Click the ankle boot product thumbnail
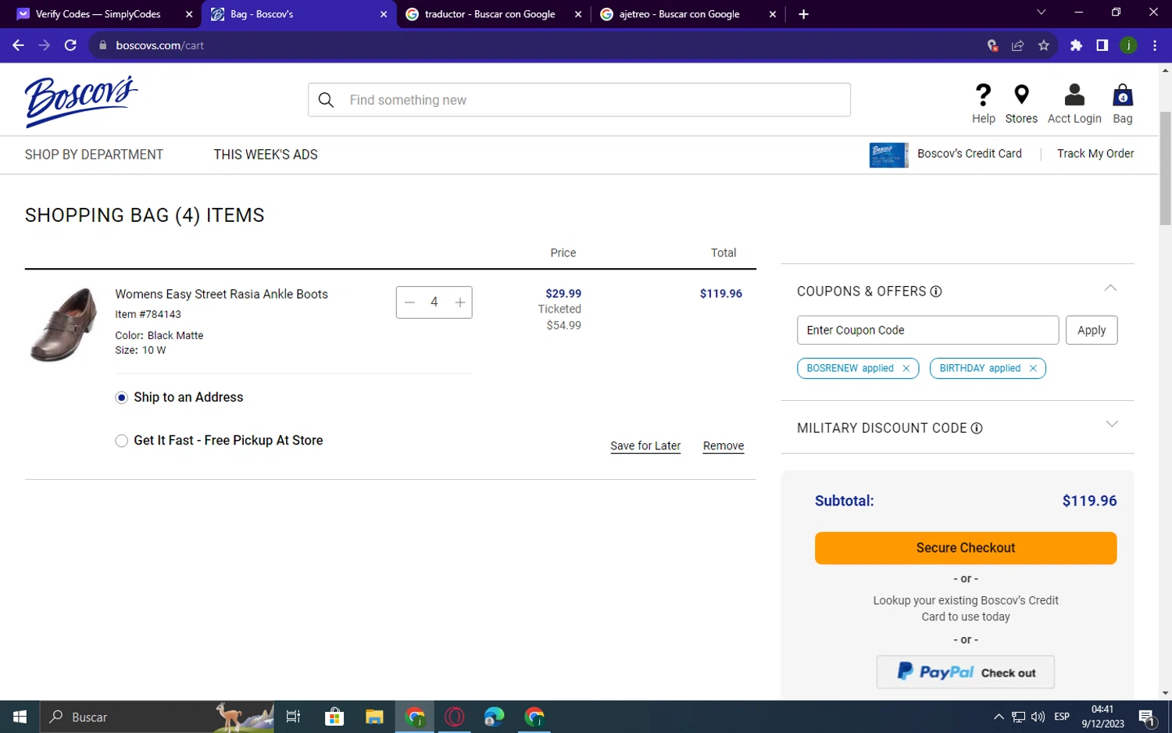 [63, 324]
